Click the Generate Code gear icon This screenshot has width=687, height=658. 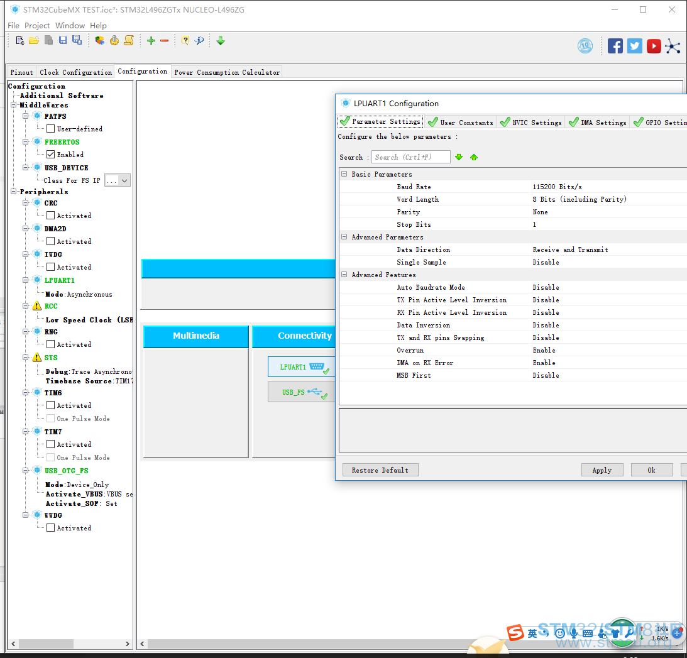click(x=114, y=41)
